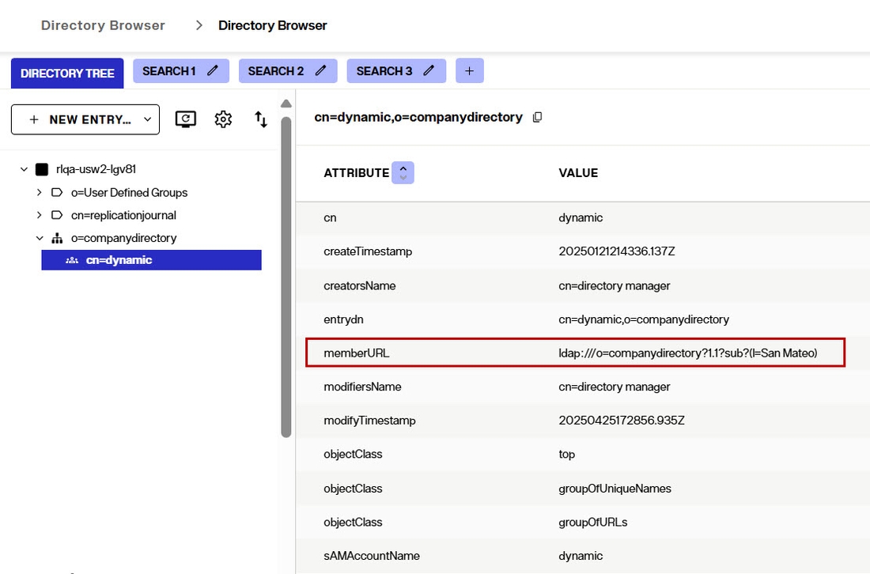The width and height of the screenshot is (870, 574).
Task: Select o=companydirectory tree entry
Action: click(x=123, y=238)
